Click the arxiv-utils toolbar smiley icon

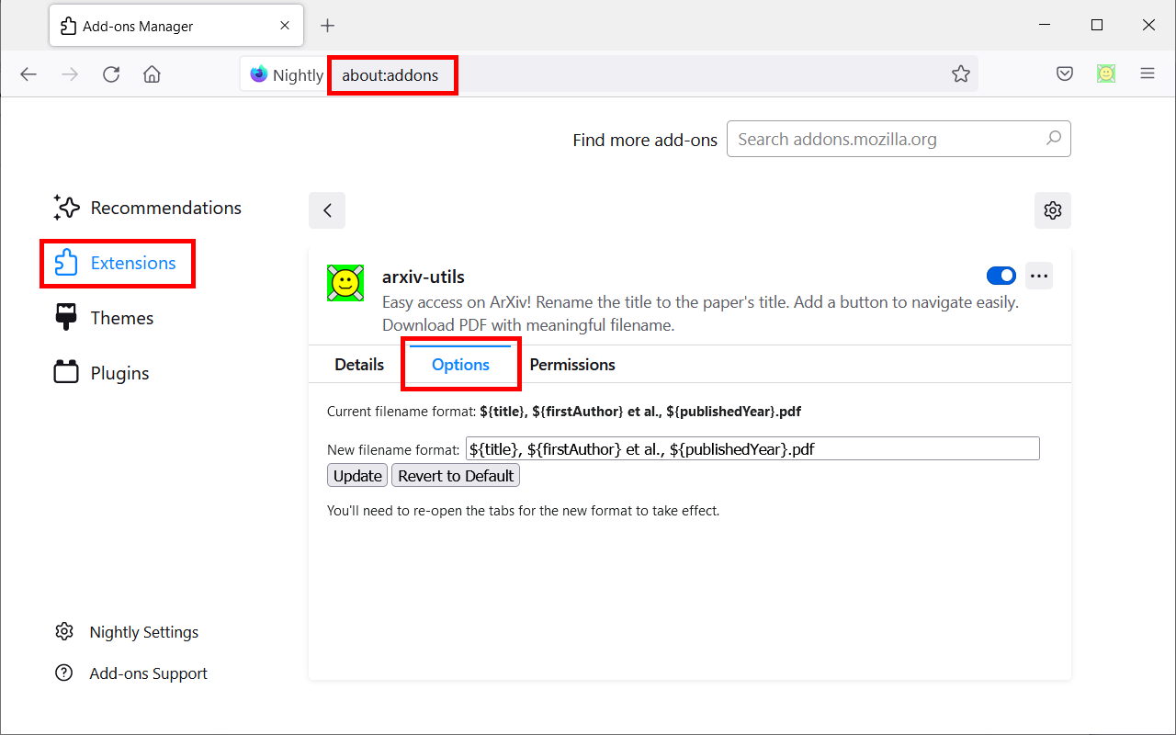[1106, 73]
